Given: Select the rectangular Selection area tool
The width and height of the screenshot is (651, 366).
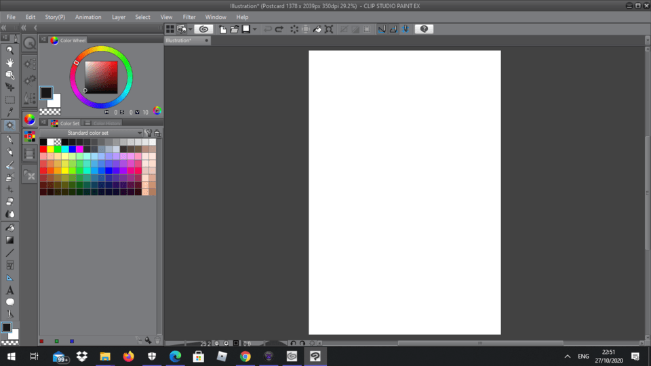Looking at the screenshot, I should 10,100.
